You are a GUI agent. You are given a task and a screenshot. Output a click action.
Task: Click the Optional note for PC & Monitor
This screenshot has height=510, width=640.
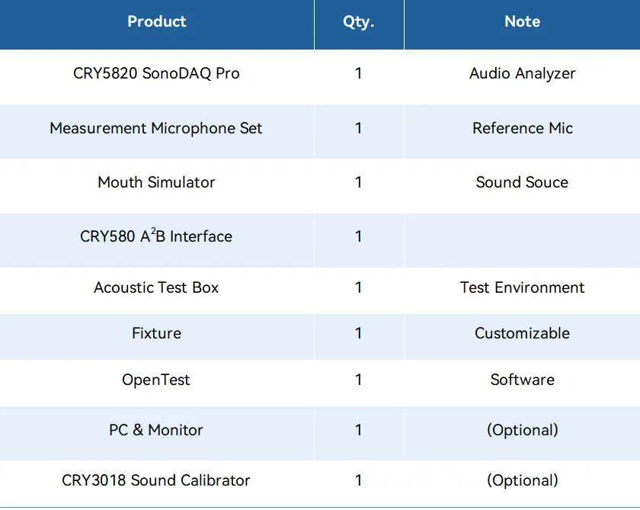[522, 430]
